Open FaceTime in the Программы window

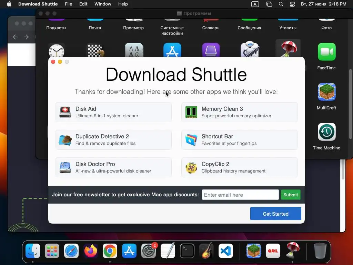click(326, 52)
